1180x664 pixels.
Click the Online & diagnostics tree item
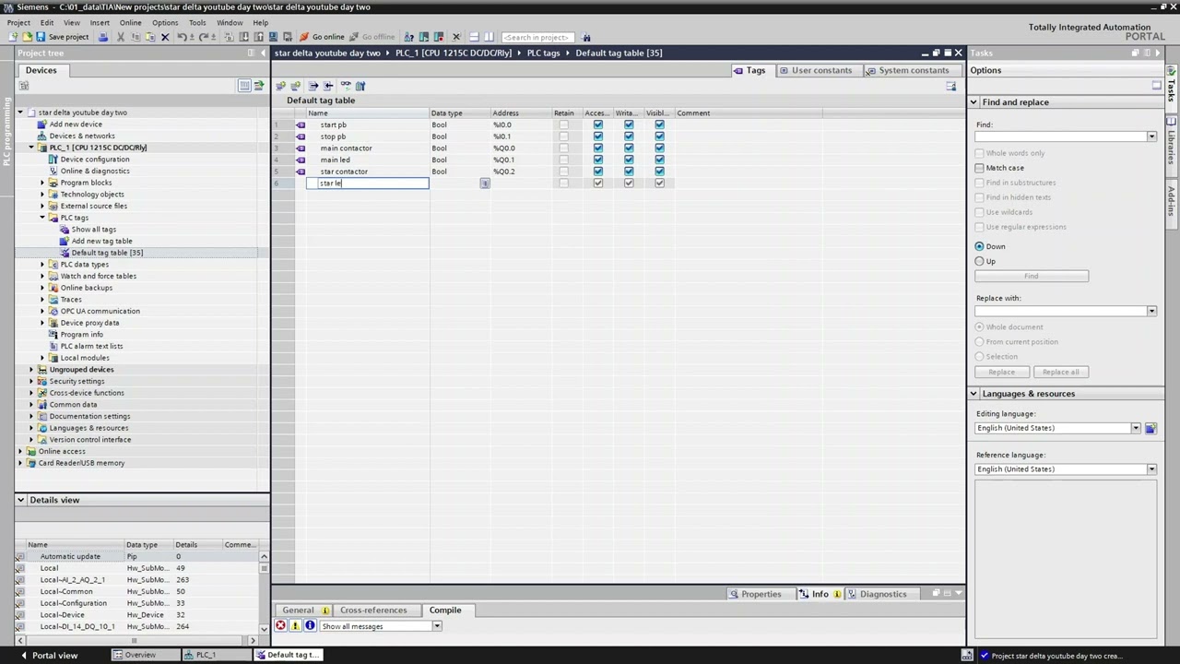95,171
